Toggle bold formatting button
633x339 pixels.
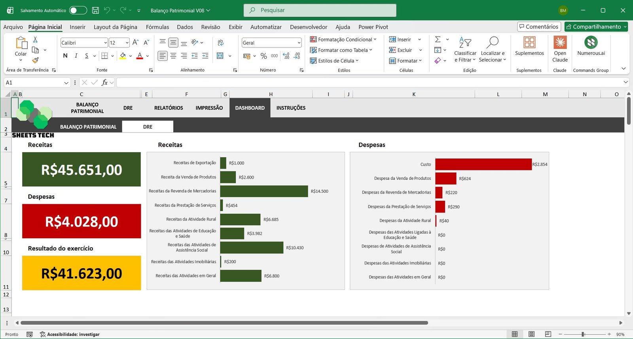pos(65,56)
